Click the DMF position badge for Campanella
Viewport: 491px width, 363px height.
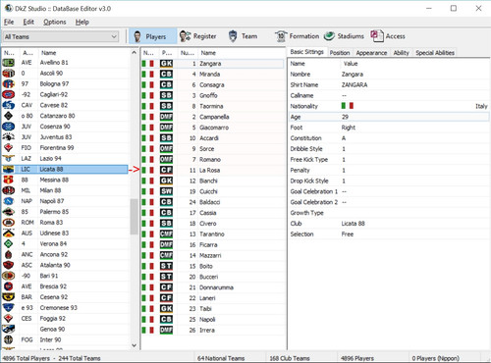pos(166,117)
